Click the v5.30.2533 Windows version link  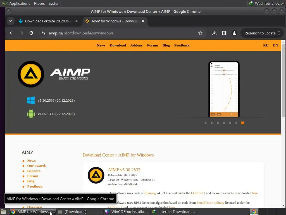[56, 101]
